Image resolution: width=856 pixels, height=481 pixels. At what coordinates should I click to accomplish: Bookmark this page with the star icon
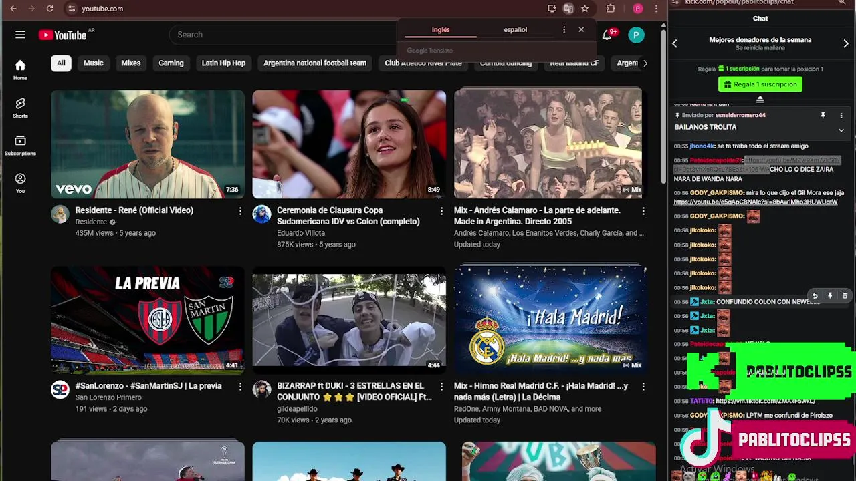click(585, 9)
